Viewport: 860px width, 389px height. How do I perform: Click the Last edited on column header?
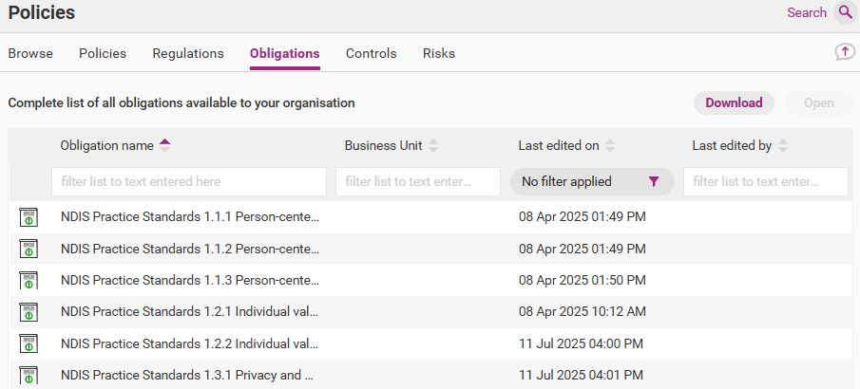tap(559, 146)
